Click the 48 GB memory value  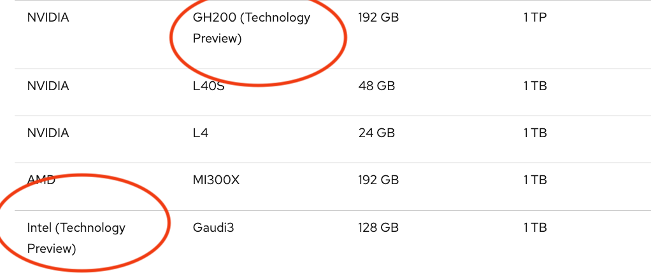(x=376, y=86)
